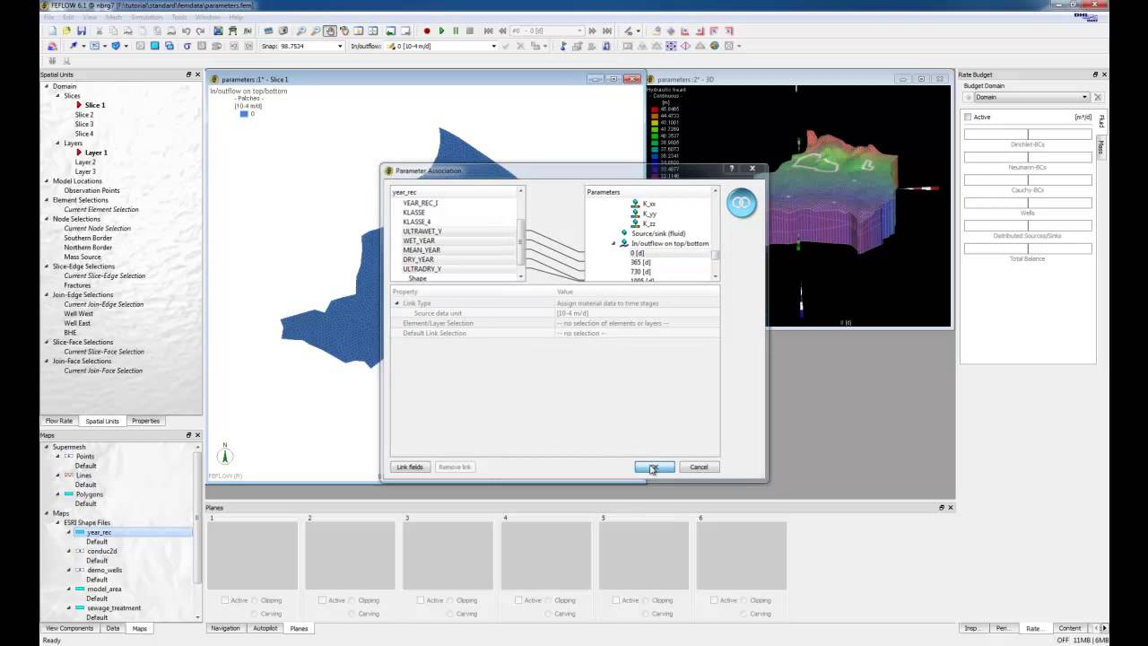Confirm Parameter Association with OK button
Image resolution: width=1148 pixels, height=646 pixels.
(x=654, y=467)
